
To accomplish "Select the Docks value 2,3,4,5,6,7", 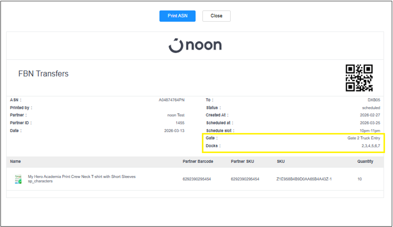I will [371, 146].
